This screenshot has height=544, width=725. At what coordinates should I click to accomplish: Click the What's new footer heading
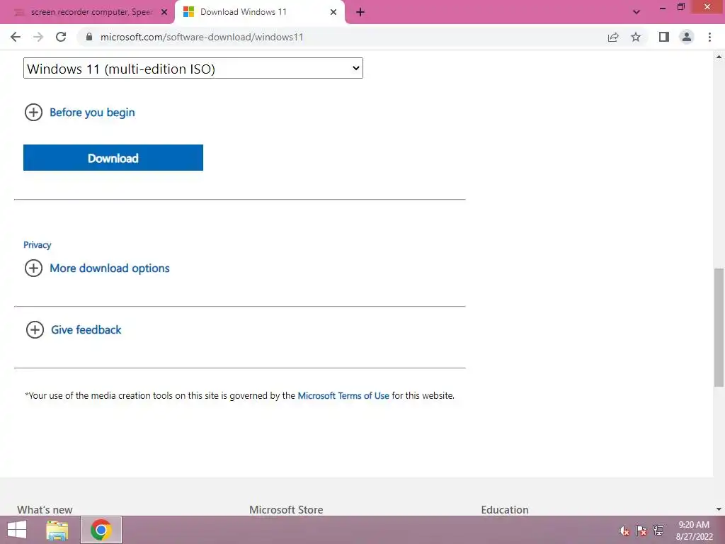pyautogui.click(x=45, y=509)
